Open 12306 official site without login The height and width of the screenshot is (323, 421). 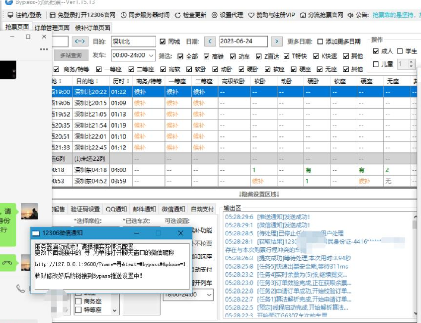point(52,15)
